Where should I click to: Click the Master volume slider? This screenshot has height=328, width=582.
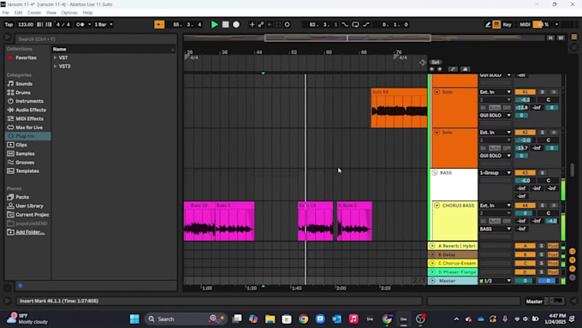525,281
